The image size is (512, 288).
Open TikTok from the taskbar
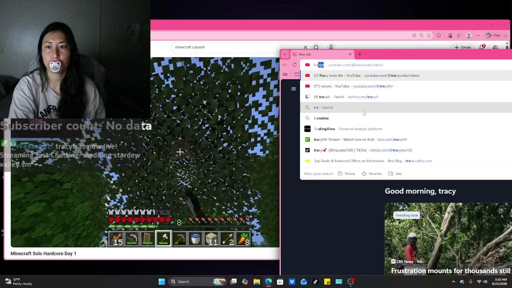(x=315, y=282)
